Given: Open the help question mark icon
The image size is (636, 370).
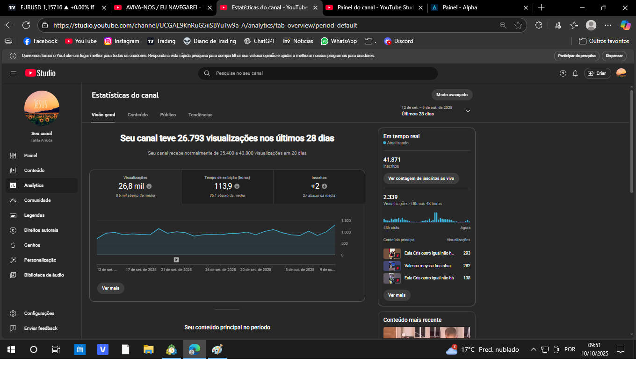Looking at the screenshot, I should (563, 73).
